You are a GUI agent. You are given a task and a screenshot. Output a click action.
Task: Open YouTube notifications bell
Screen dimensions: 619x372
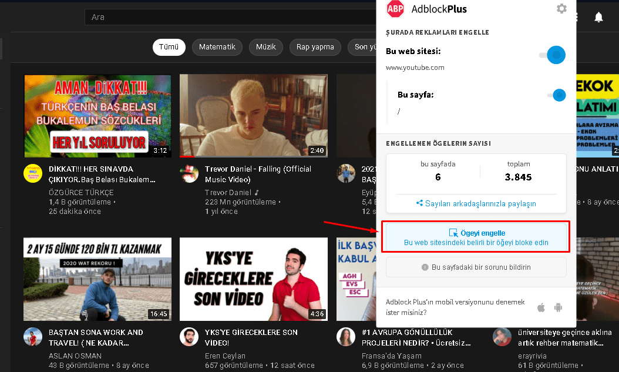(x=598, y=17)
